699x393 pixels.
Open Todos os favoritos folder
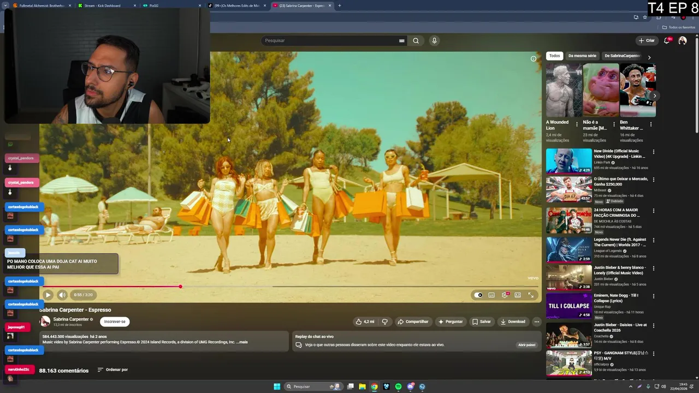(679, 27)
